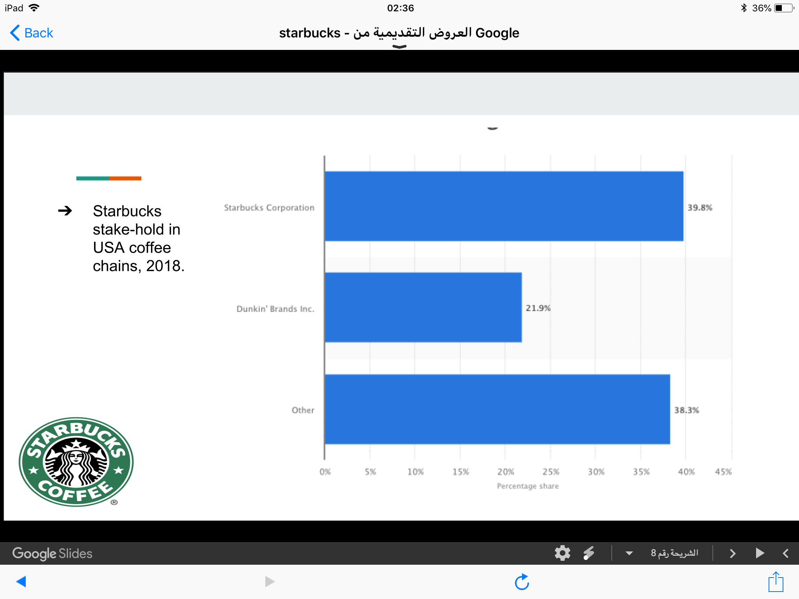The height and width of the screenshot is (599, 799).
Task: Tap the Wi-Fi status icon
Action: (x=34, y=8)
